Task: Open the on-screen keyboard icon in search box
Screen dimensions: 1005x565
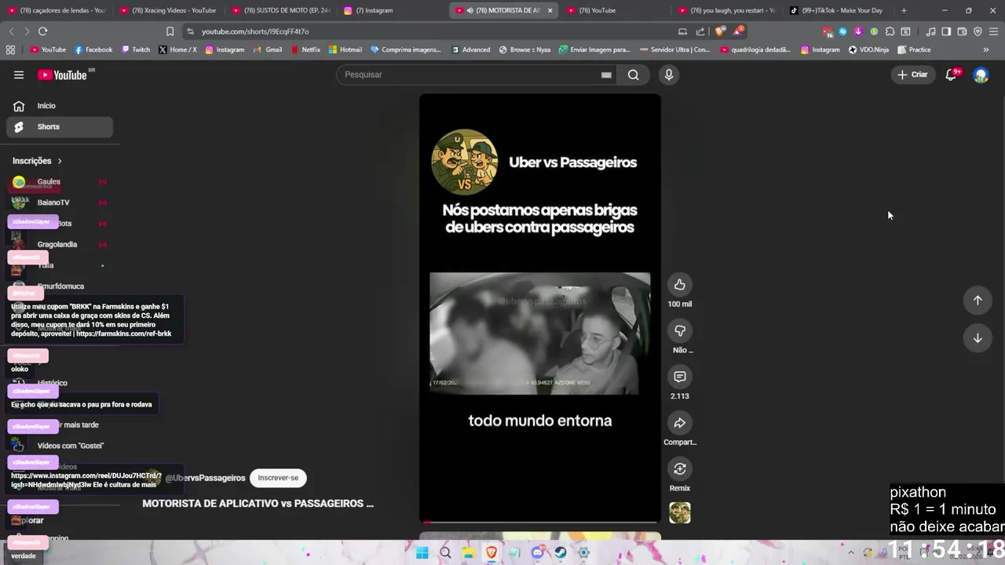Action: click(606, 75)
